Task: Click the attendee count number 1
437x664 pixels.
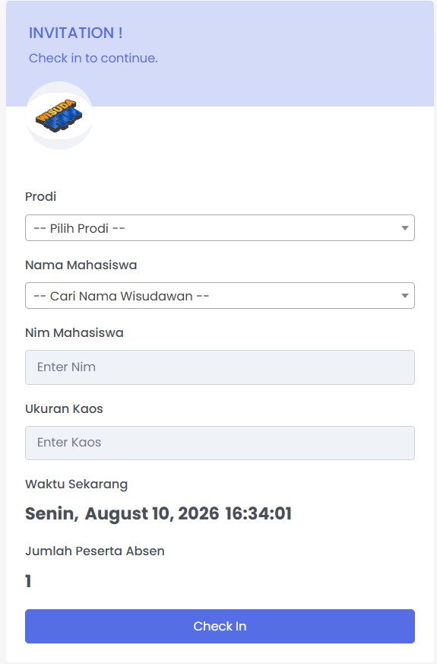Action: coord(28,581)
